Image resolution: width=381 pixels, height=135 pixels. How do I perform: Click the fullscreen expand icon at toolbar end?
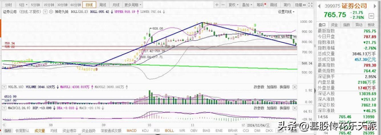(x=310, y=5)
